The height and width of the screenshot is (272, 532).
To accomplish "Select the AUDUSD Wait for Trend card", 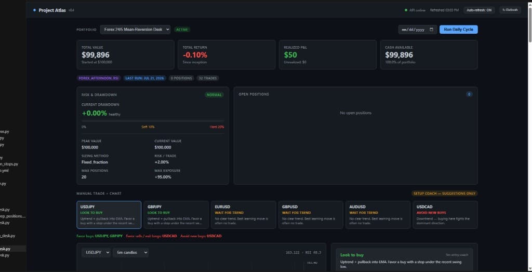I will coord(378,215).
